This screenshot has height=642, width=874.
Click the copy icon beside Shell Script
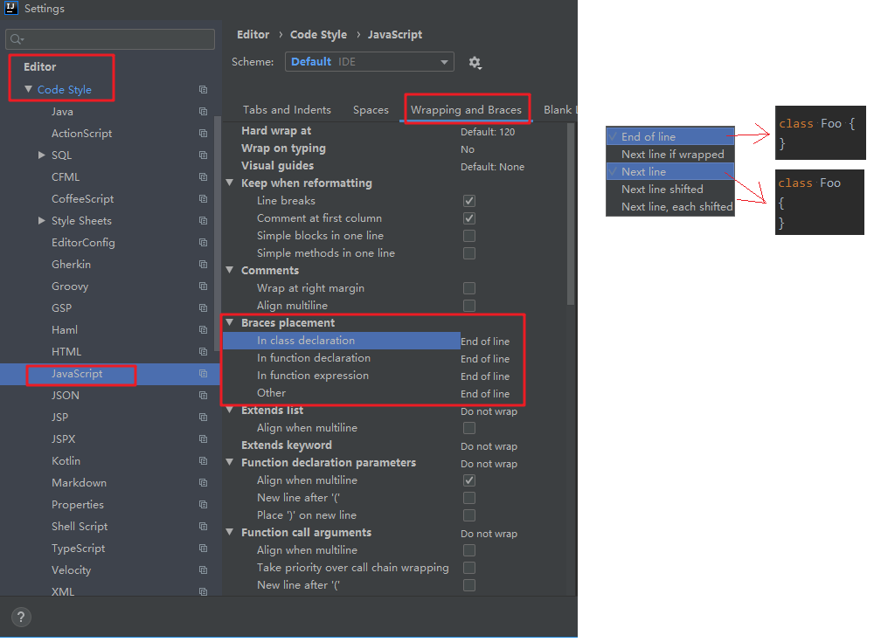204,526
